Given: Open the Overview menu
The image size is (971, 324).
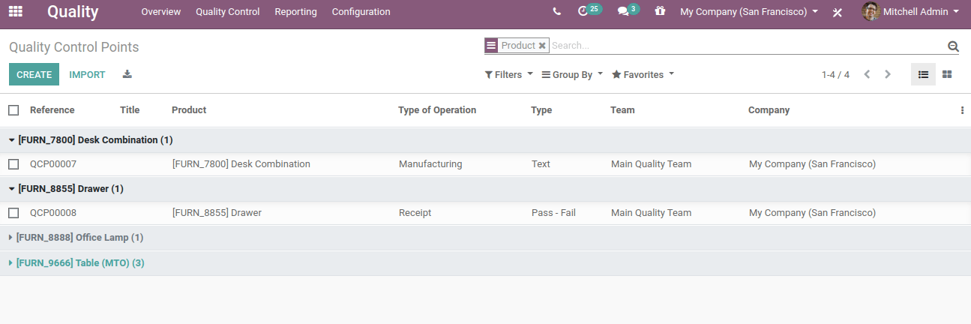Looking at the screenshot, I should 161,12.
